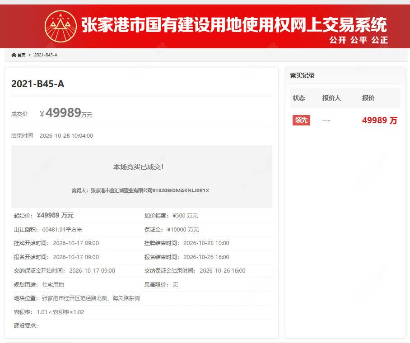Click the 结束时间 value 2026-10-28 10:04:00
The image size is (410, 343).
point(66,136)
